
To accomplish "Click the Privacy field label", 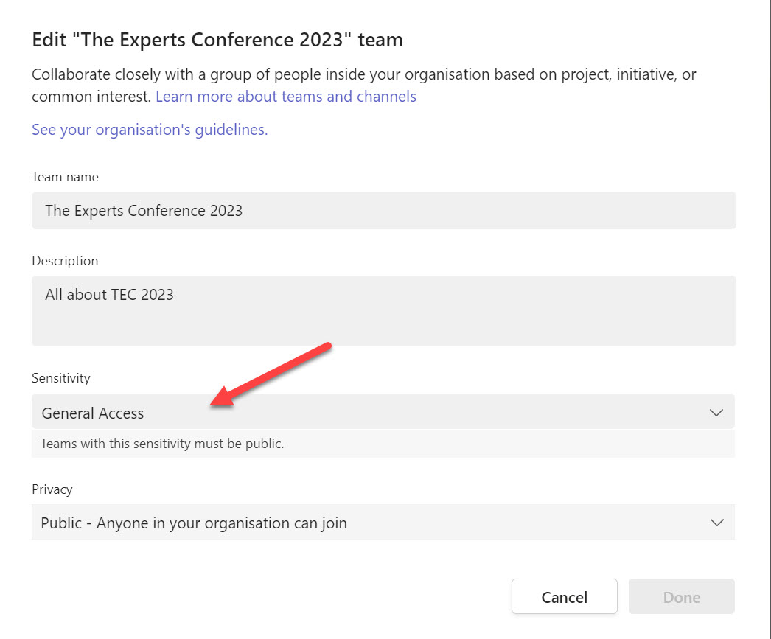I will click(52, 489).
